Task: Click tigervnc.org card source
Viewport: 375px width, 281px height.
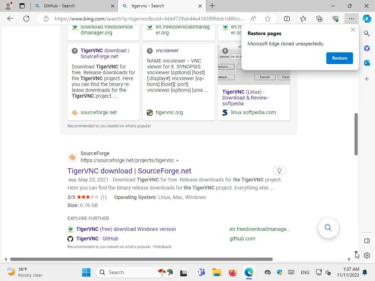Action: click(x=169, y=112)
